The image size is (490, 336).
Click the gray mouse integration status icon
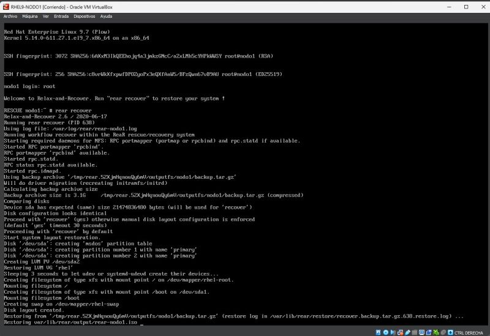click(443, 332)
